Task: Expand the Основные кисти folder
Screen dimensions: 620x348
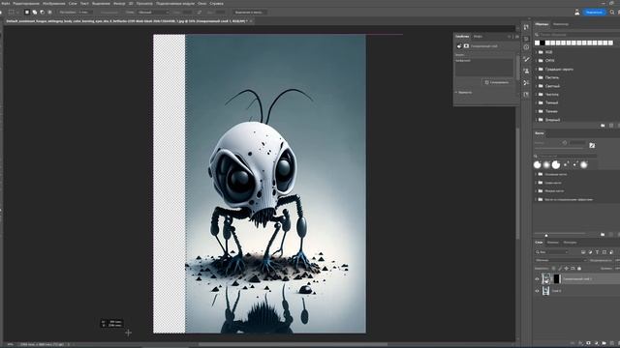Action: 536,174
